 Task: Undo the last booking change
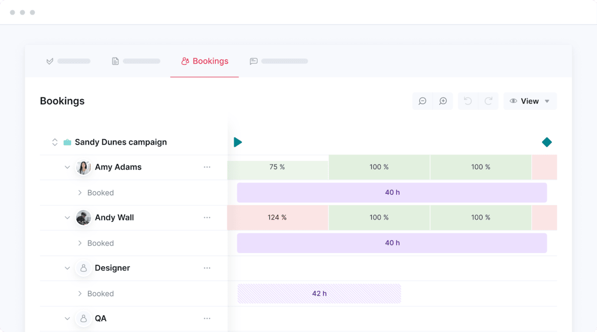467,101
